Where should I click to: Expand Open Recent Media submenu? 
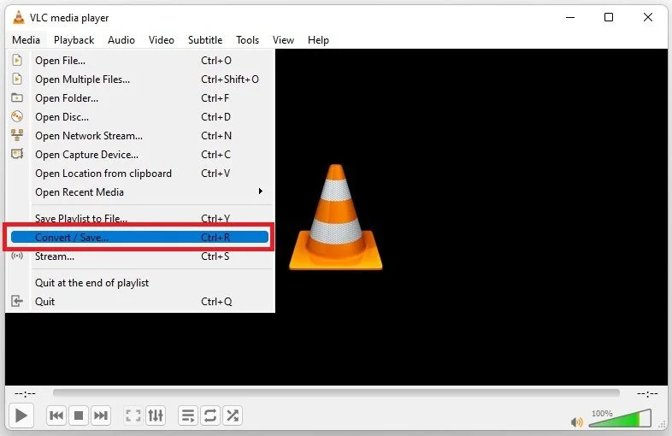pyautogui.click(x=140, y=192)
